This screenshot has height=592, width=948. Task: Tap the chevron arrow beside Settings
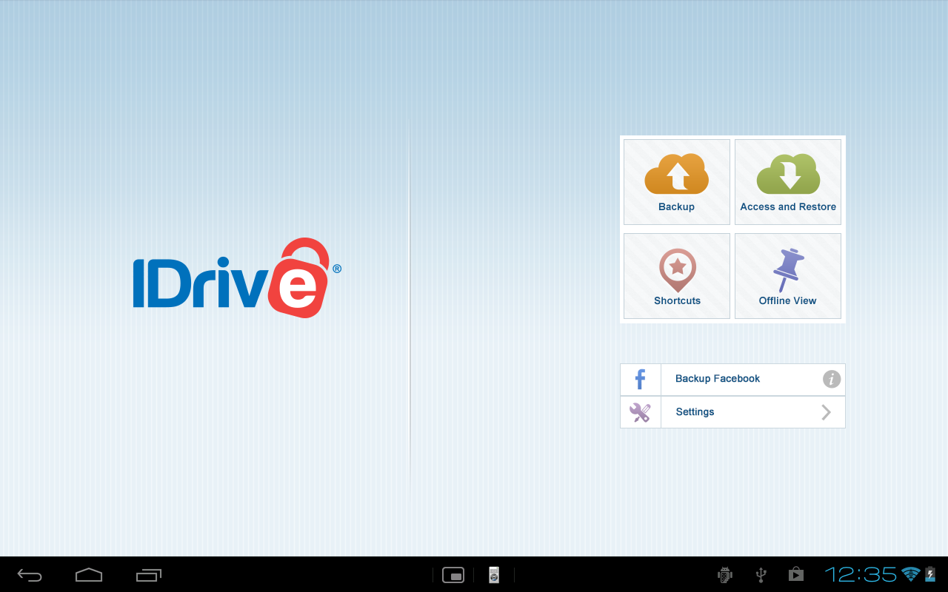tap(827, 412)
